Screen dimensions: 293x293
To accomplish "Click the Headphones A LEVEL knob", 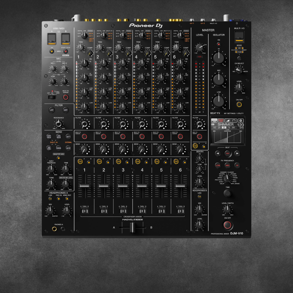I will coord(67,211).
